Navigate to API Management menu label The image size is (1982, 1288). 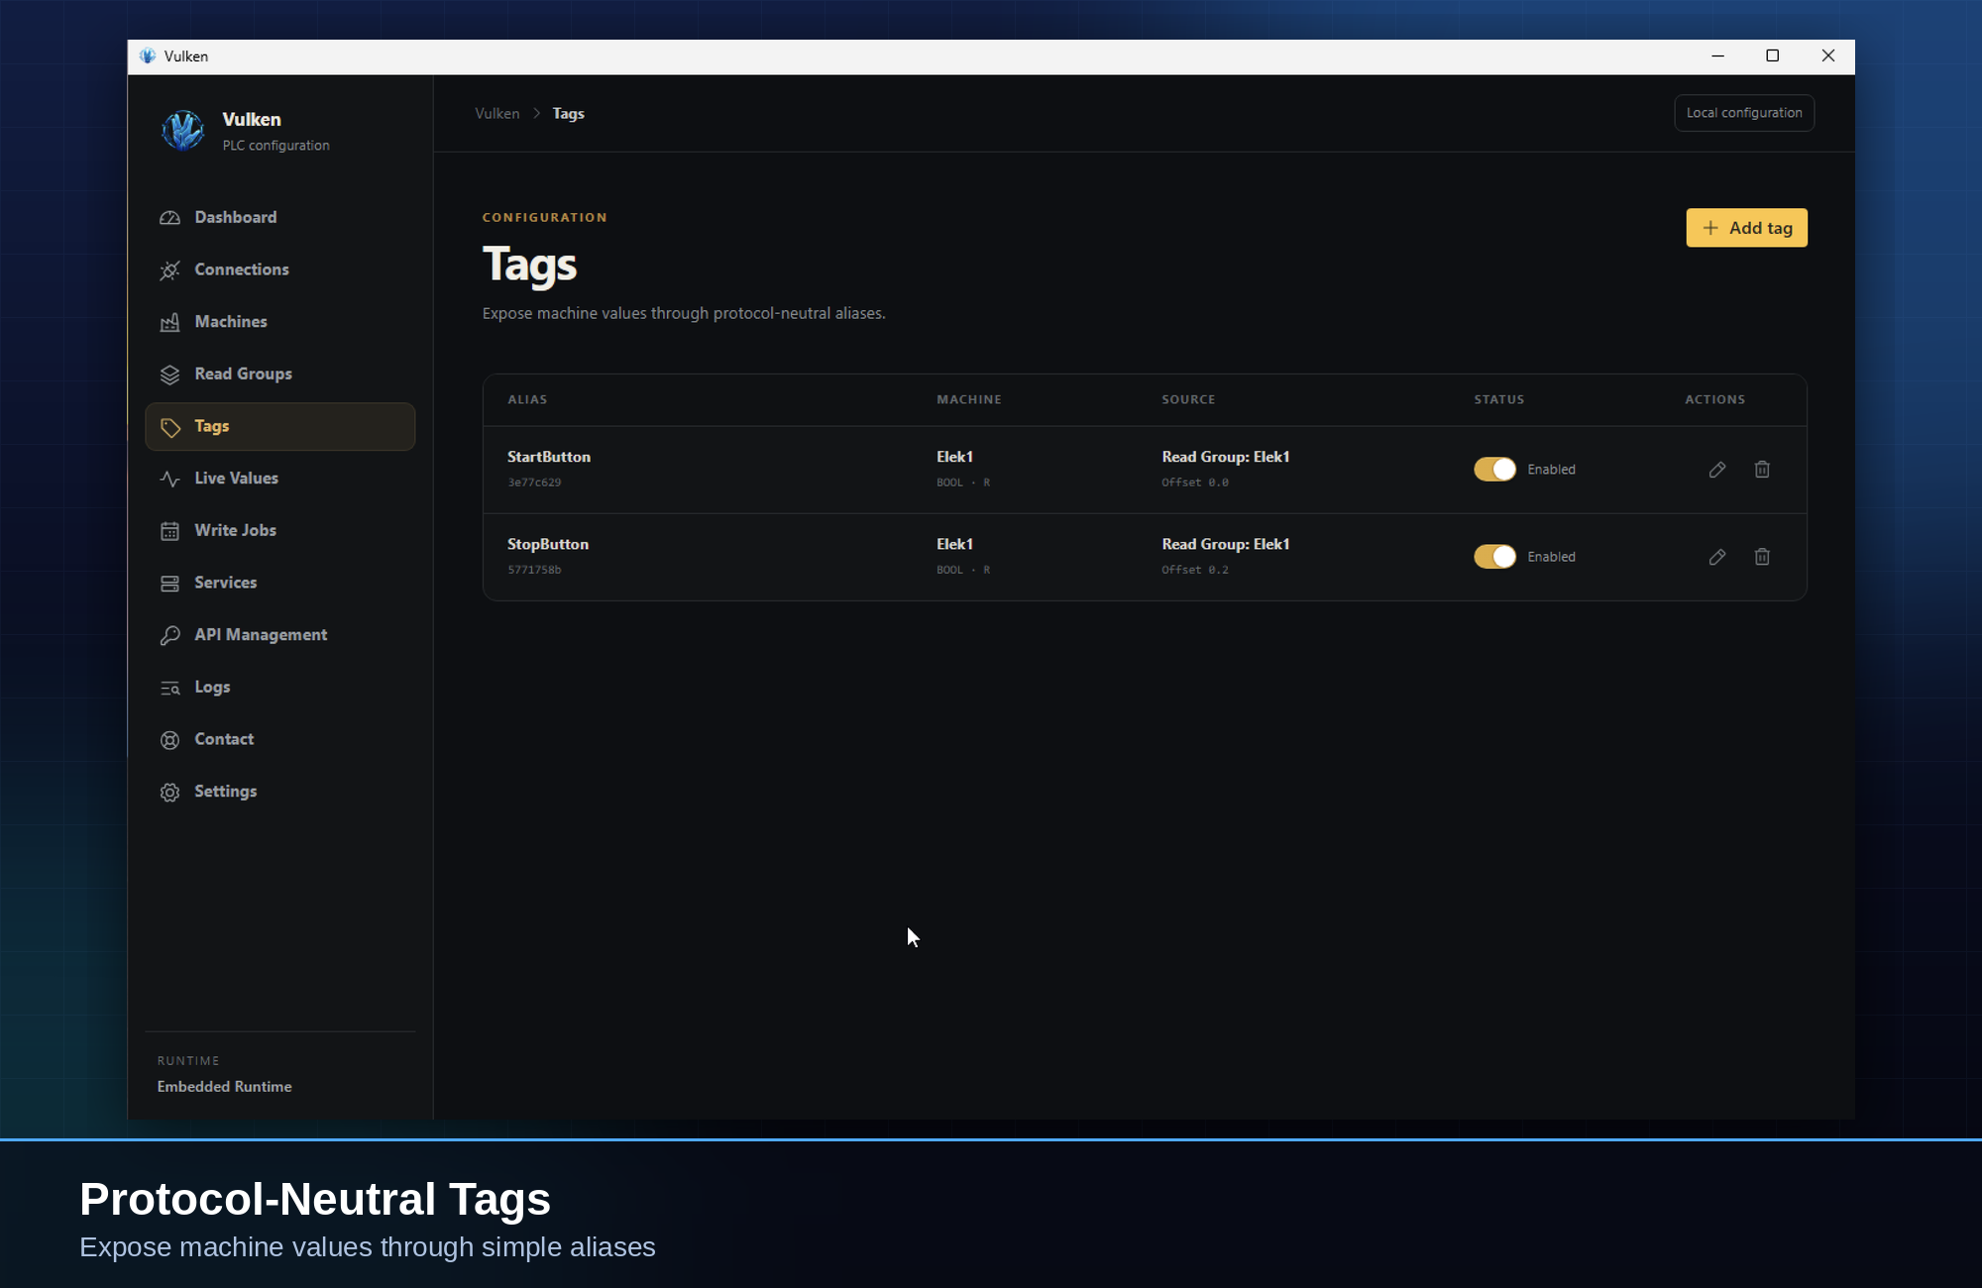(x=261, y=634)
